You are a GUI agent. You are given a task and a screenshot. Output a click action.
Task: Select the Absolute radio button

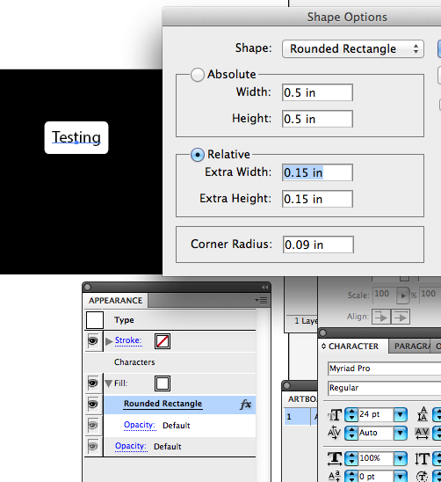pos(197,75)
